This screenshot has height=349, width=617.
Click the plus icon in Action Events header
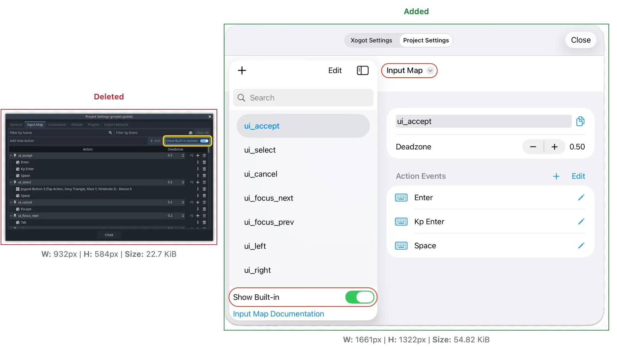[556, 176]
